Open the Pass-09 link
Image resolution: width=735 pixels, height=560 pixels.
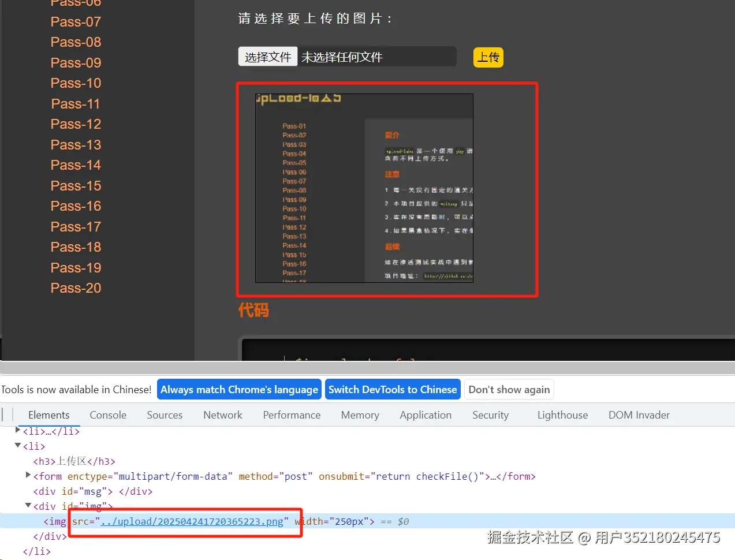pyautogui.click(x=76, y=63)
